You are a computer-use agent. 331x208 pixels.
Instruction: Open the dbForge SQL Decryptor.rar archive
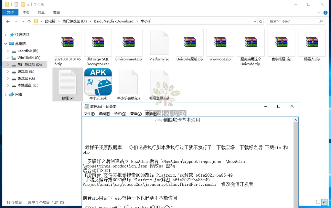click(98, 42)
